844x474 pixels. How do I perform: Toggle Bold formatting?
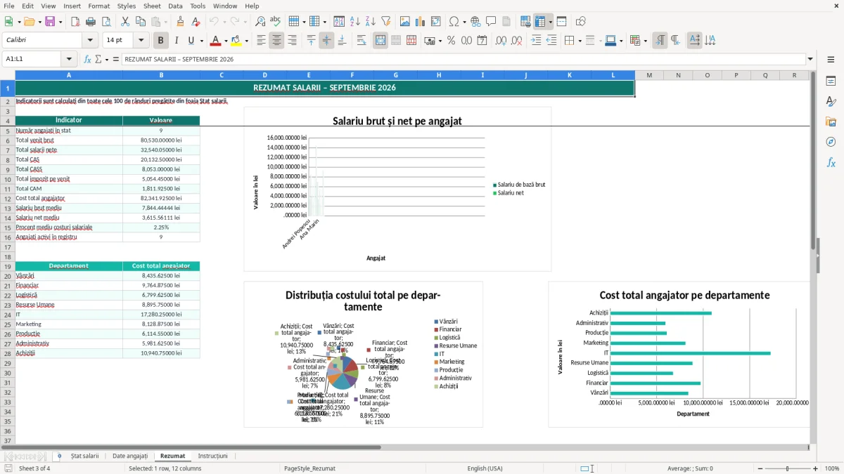[x=160, y=41]
